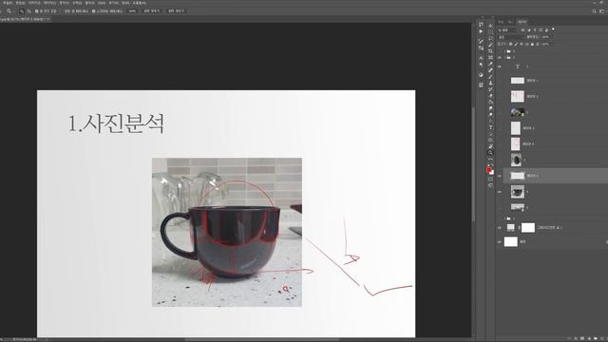
Task: Toggle the checked Scrubby Zoom checkbox
Action: 93,11
